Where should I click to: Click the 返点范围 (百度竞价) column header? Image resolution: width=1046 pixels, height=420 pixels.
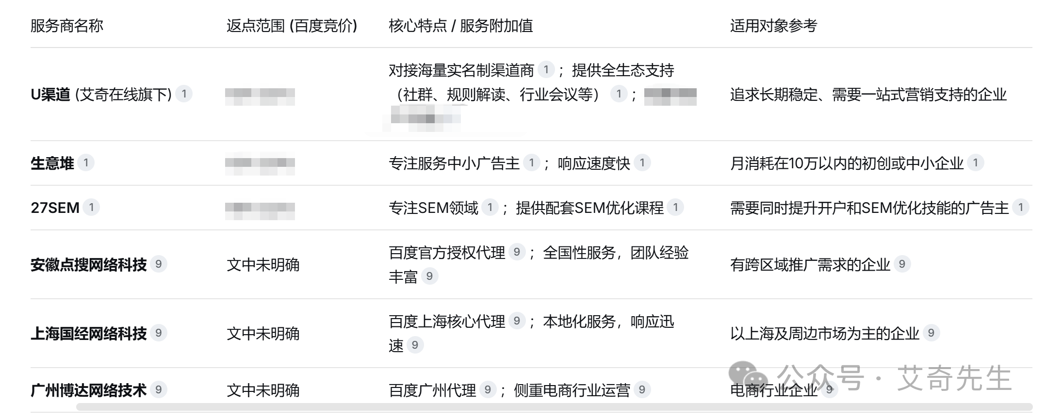point(292,26)
